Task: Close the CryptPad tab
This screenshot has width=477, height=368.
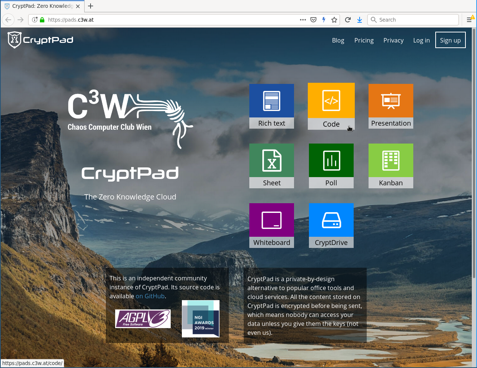Action: 78,6
